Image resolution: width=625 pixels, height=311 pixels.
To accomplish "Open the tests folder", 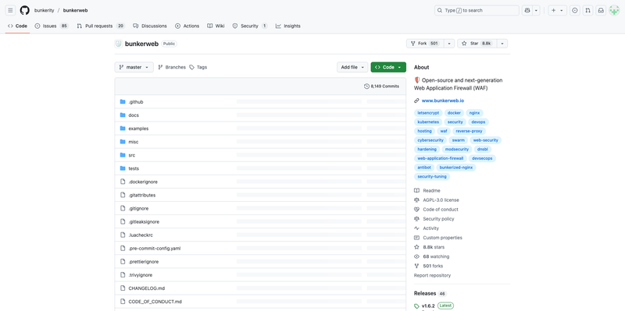I will pos(134,168).
